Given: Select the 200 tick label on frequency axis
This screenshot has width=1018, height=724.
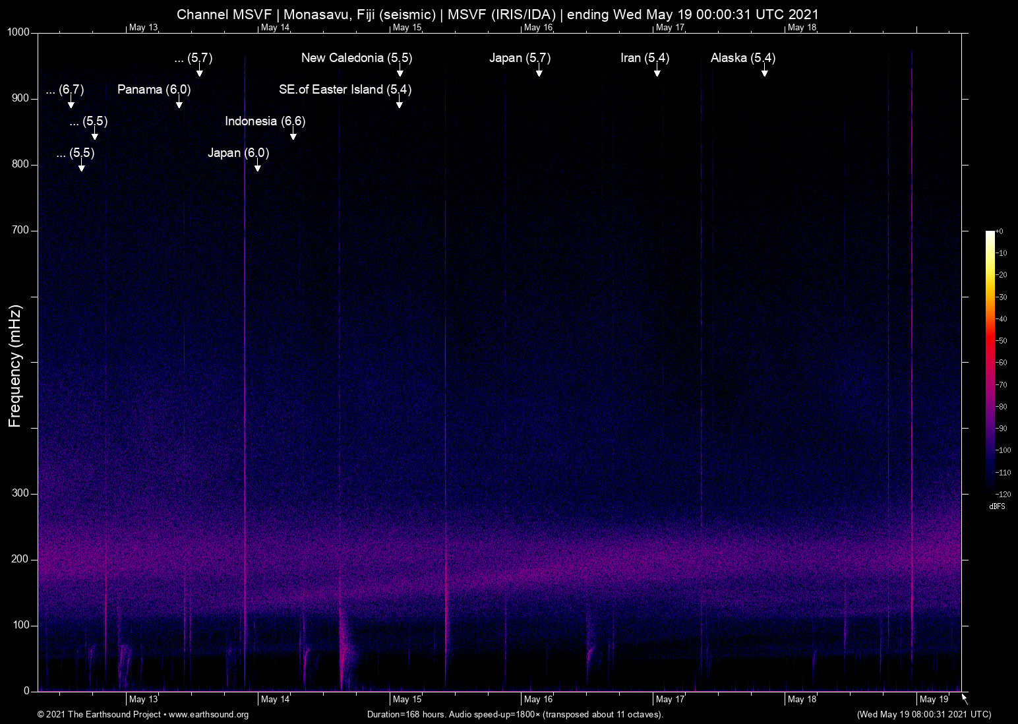Looking at the screenshot, I should pos(20,559).
